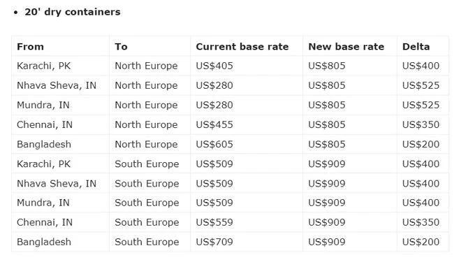Image resolution: width=461 pixels, height=262 pixels.
Task: Click the US$350 delta for Chennai South Europe
Action: (x=420, y=222)
